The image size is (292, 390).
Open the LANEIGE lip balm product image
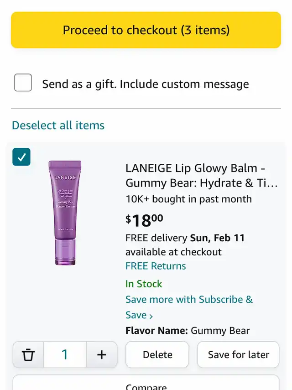click(65, 213)
